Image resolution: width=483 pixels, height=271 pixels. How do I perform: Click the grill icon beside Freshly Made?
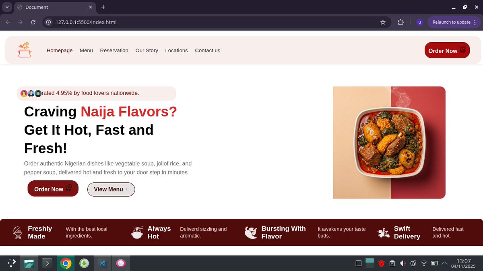click(x=17, y=232)
